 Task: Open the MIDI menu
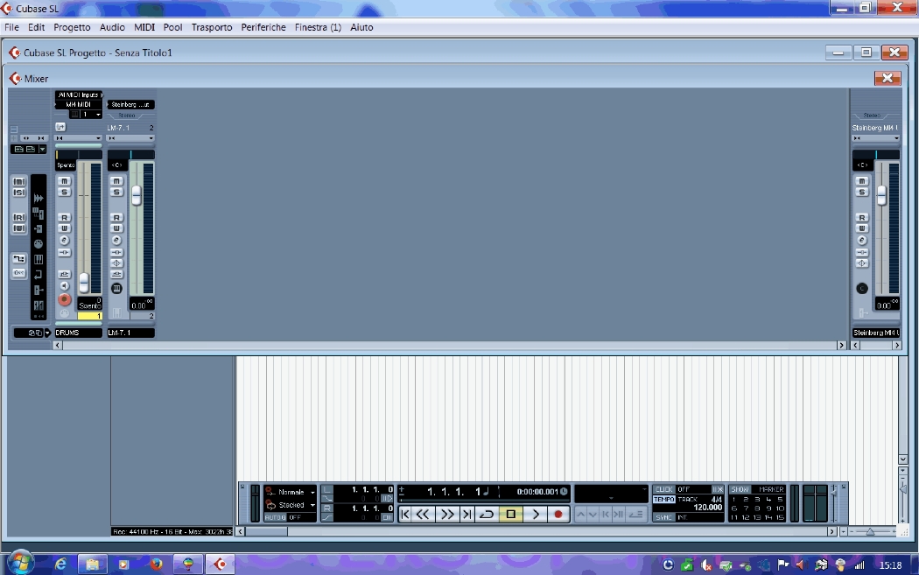pos(144,27)
